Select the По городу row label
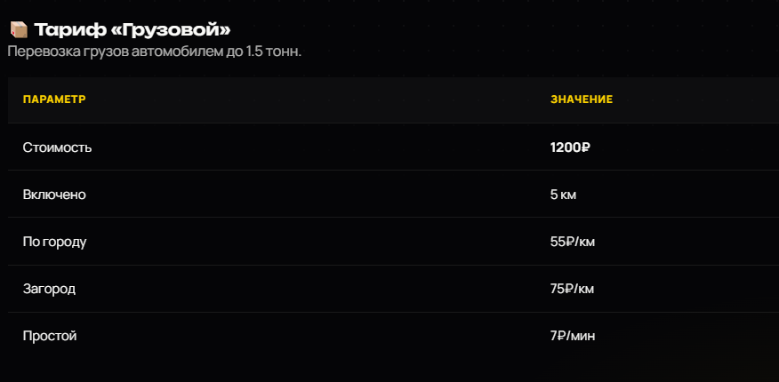Viewport: 779px width, 382px height. 54,243
